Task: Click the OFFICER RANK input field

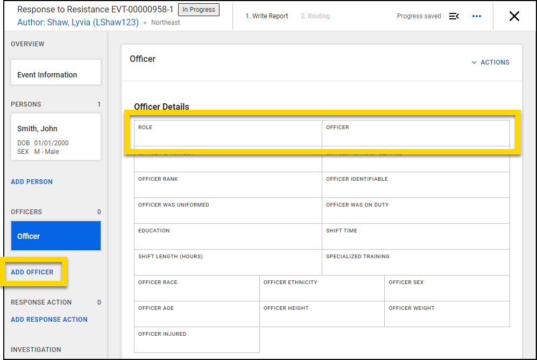Action: (226, 186)
